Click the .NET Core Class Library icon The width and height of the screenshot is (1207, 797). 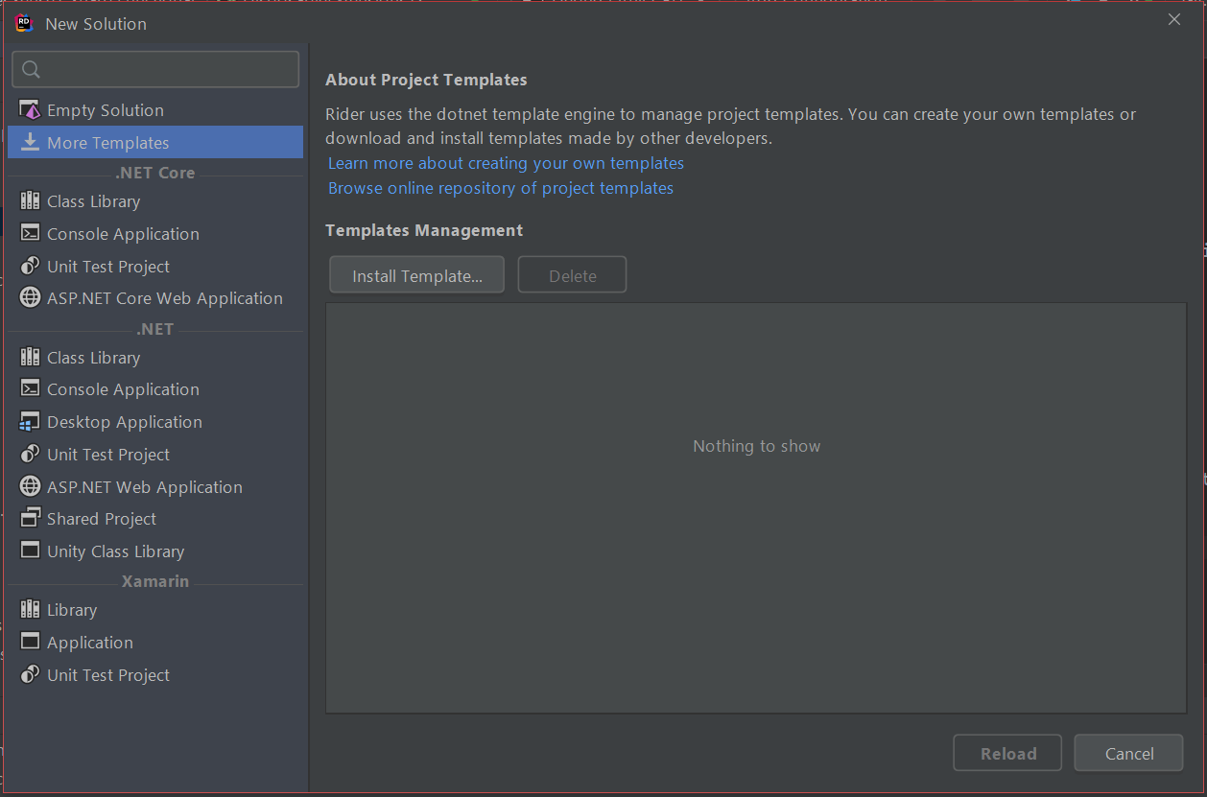pyautogui.click(x=30, y=201)
